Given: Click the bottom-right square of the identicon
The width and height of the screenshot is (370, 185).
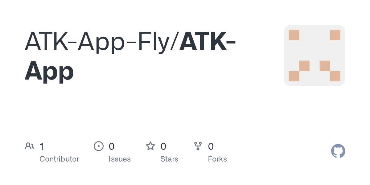Looking at the screenshot, I should coord(335,76).
